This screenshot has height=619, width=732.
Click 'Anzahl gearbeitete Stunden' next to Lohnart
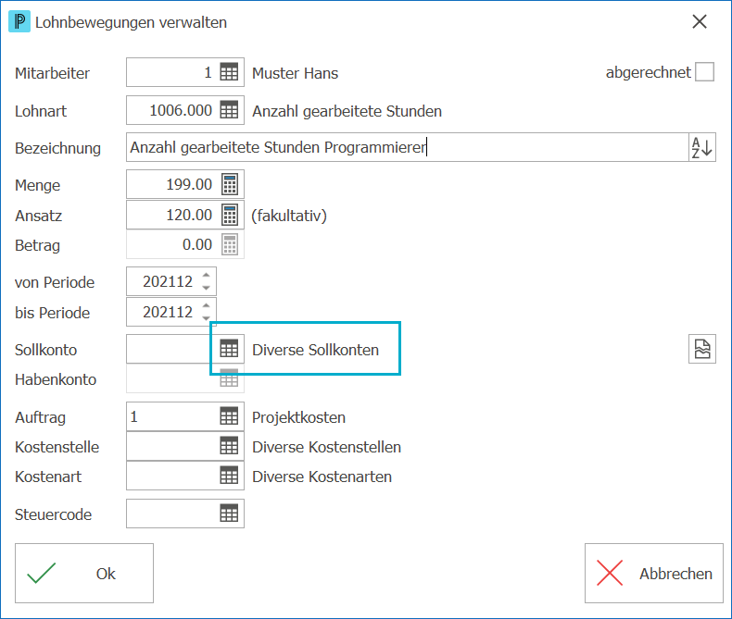pos(347,111)
